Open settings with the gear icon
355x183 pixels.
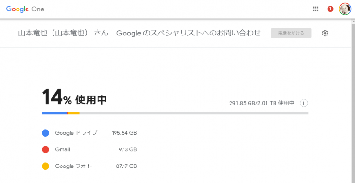coord(325,33)
